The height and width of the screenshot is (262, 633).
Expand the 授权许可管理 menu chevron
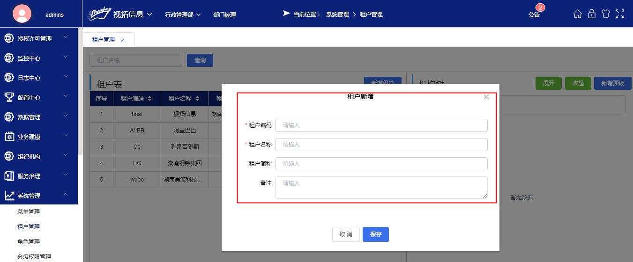(x=66, y=37)
